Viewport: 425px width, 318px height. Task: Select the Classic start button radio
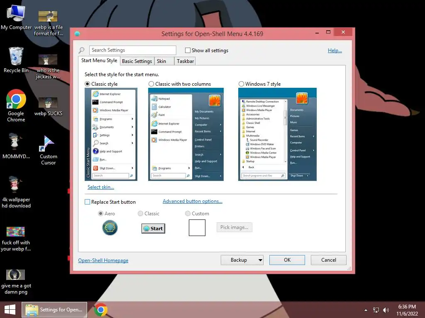[x=140, y=214]
